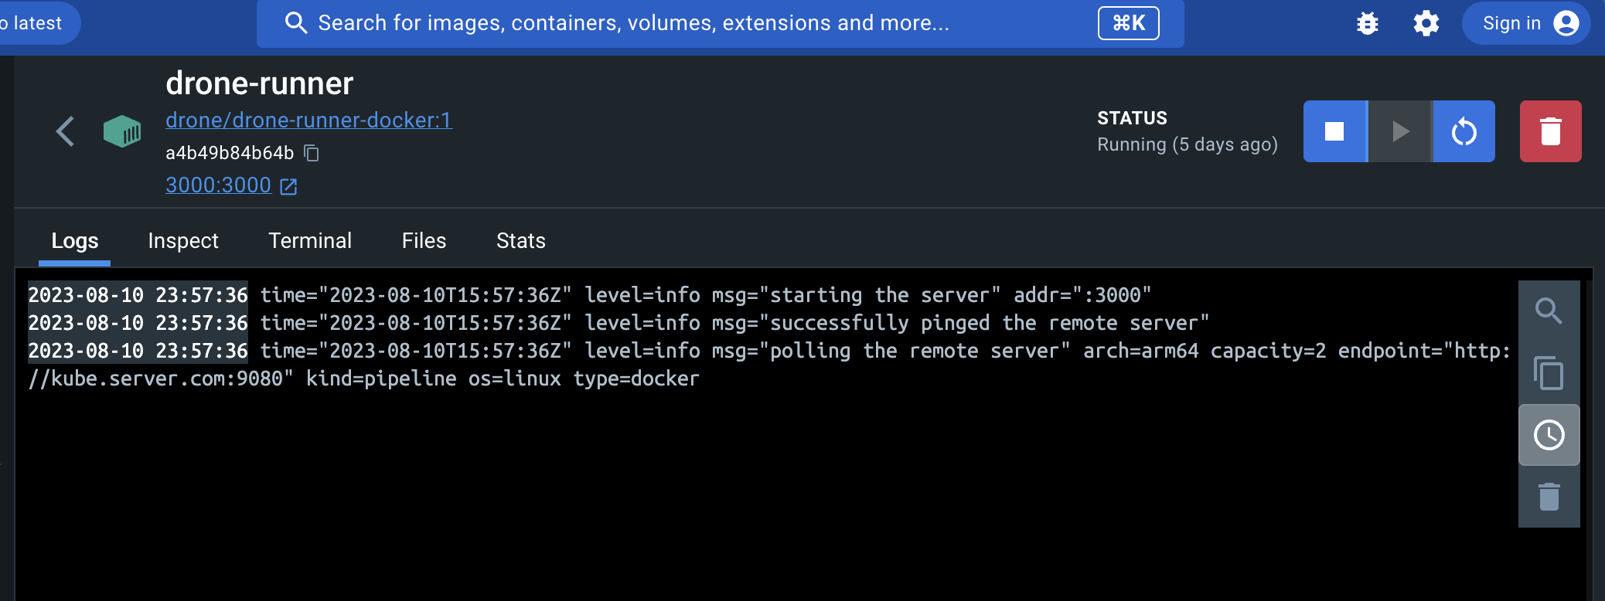Click the greyed-out Start play button
The height and width of the screenshot is (601, 1605).
pos(1400,131)
